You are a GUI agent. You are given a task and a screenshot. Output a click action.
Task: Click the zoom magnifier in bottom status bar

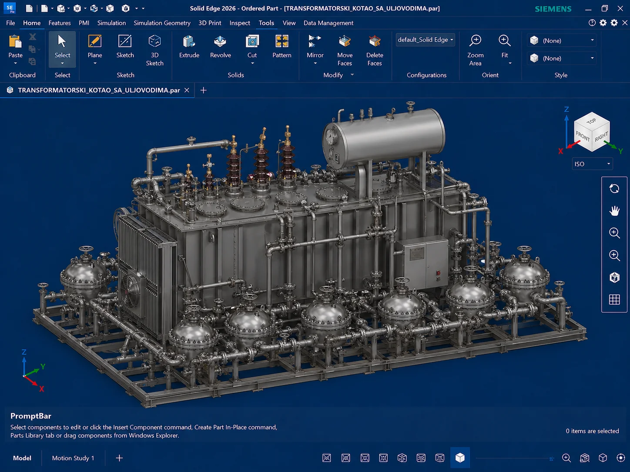pyautogui.click(x=566, y=458)
